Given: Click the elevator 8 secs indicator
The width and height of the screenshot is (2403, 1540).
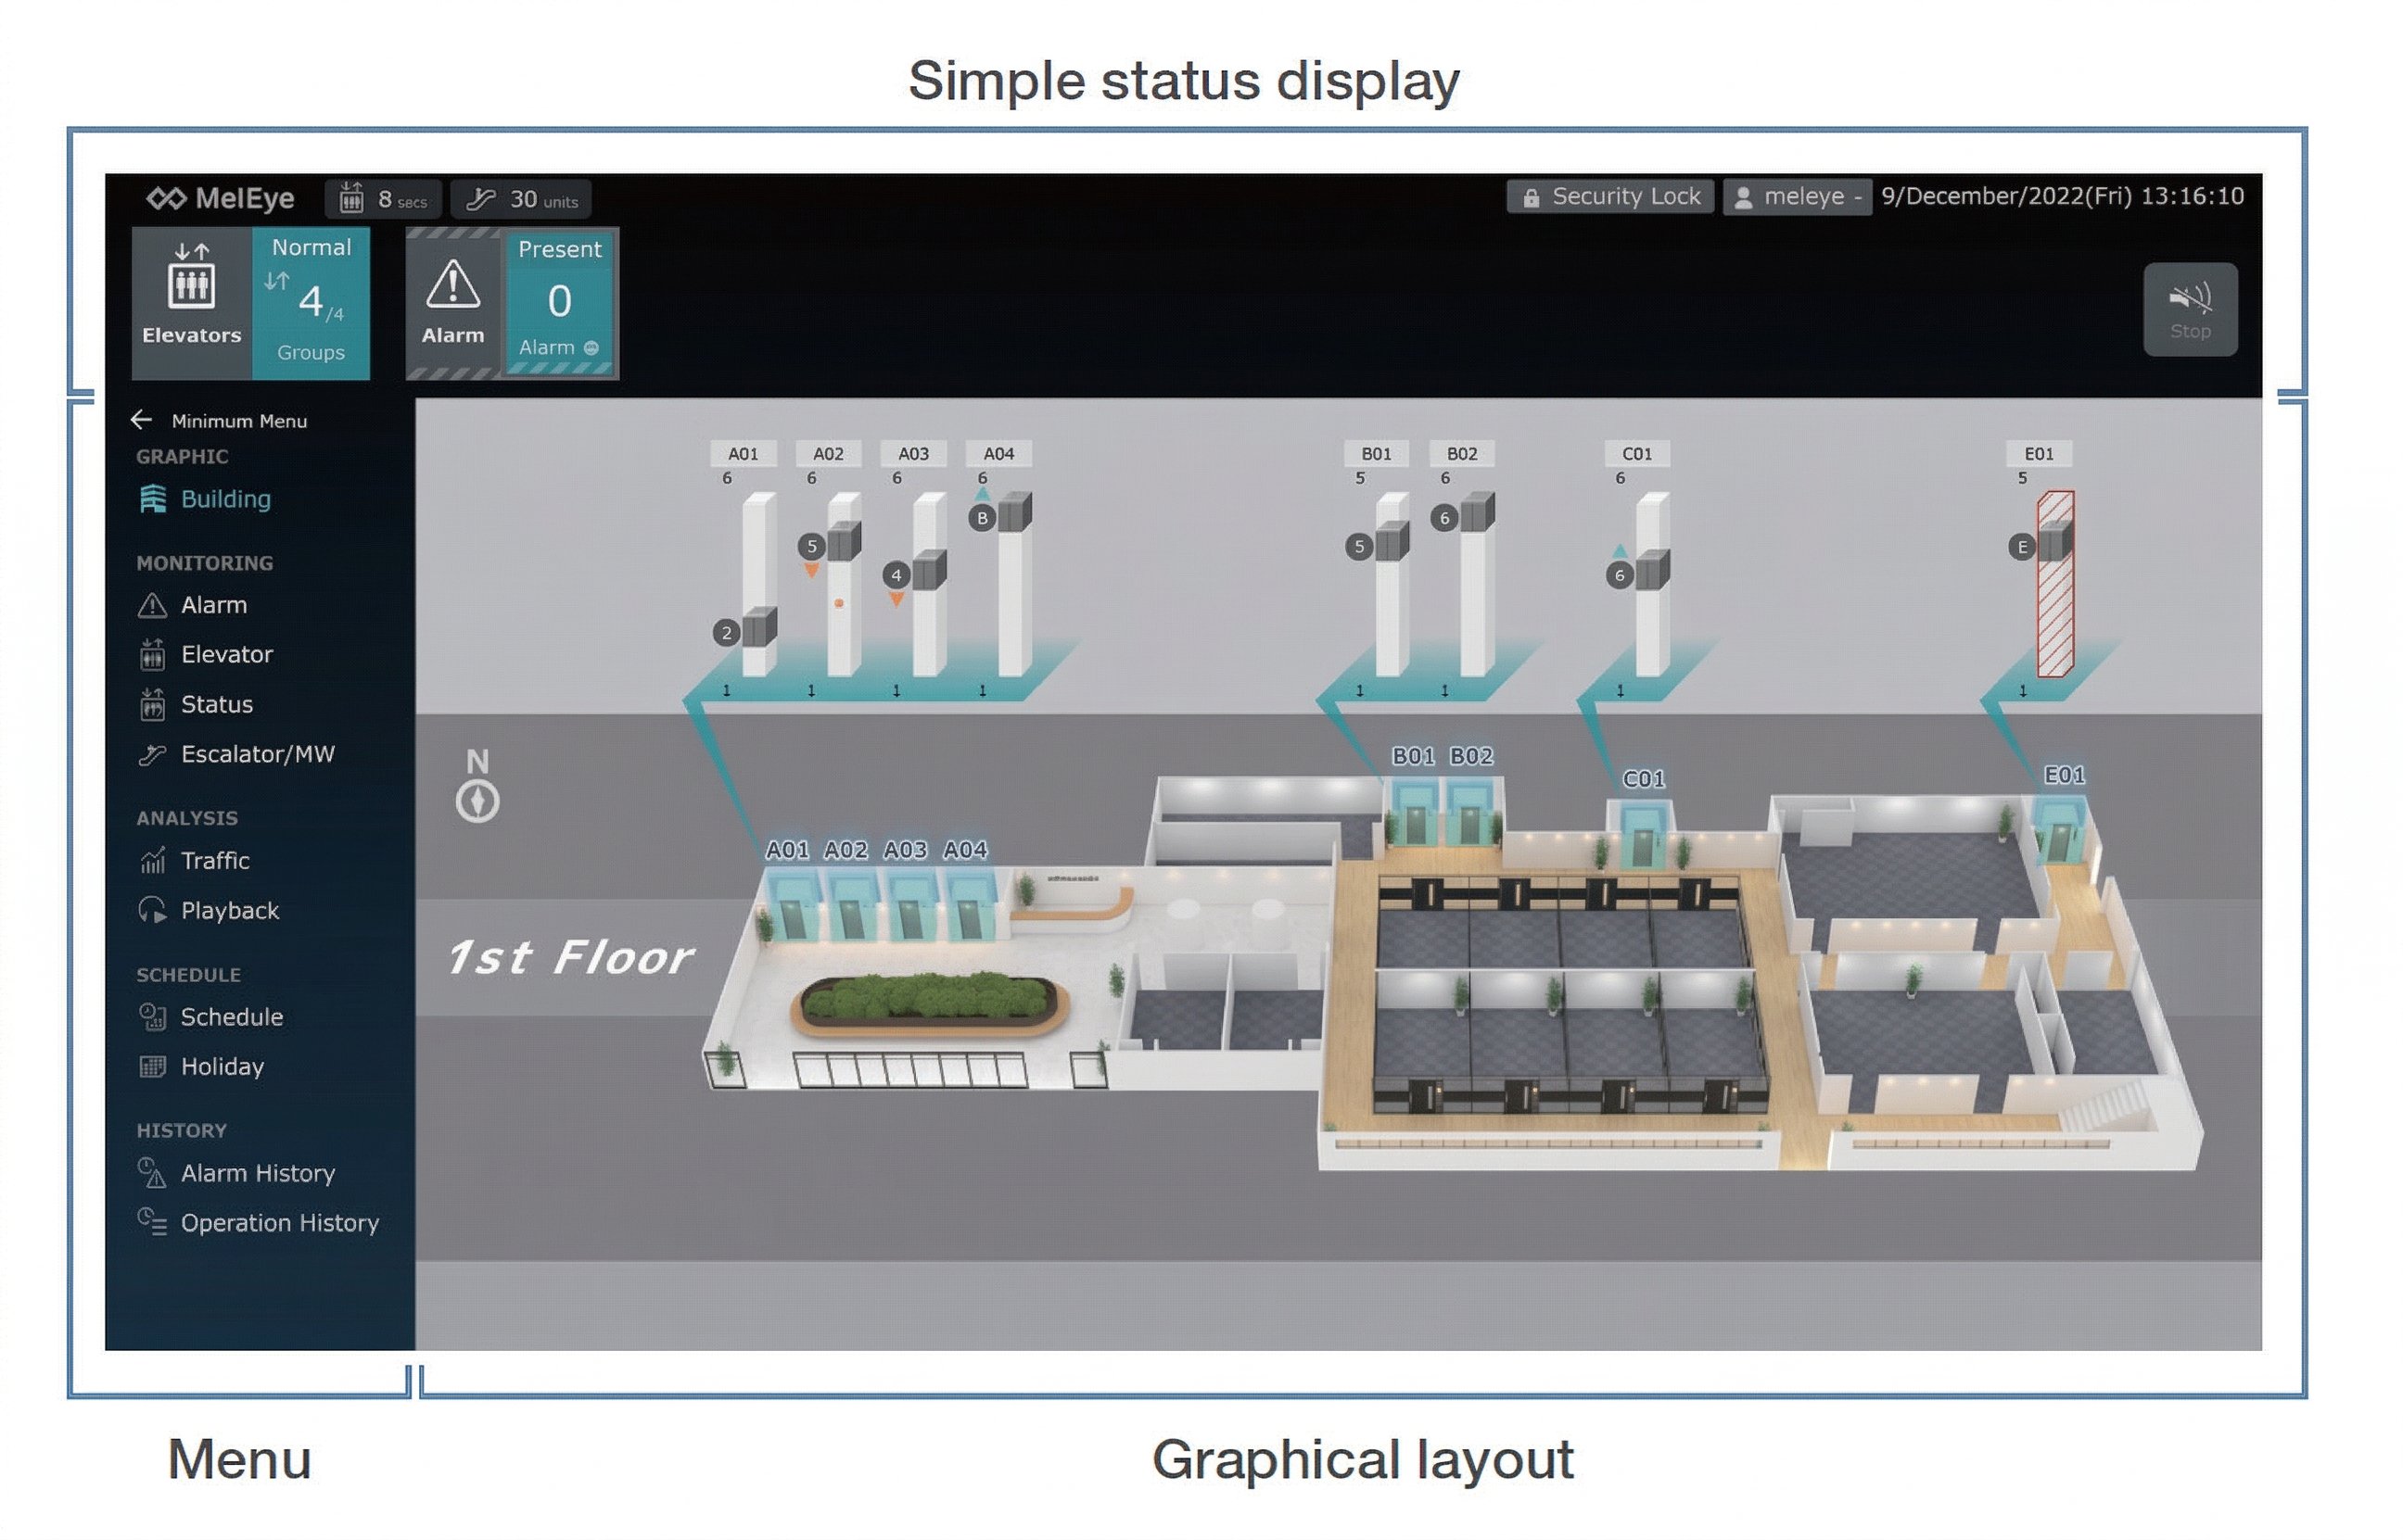Looking at the screenshot, I should (x=383, y=199).
